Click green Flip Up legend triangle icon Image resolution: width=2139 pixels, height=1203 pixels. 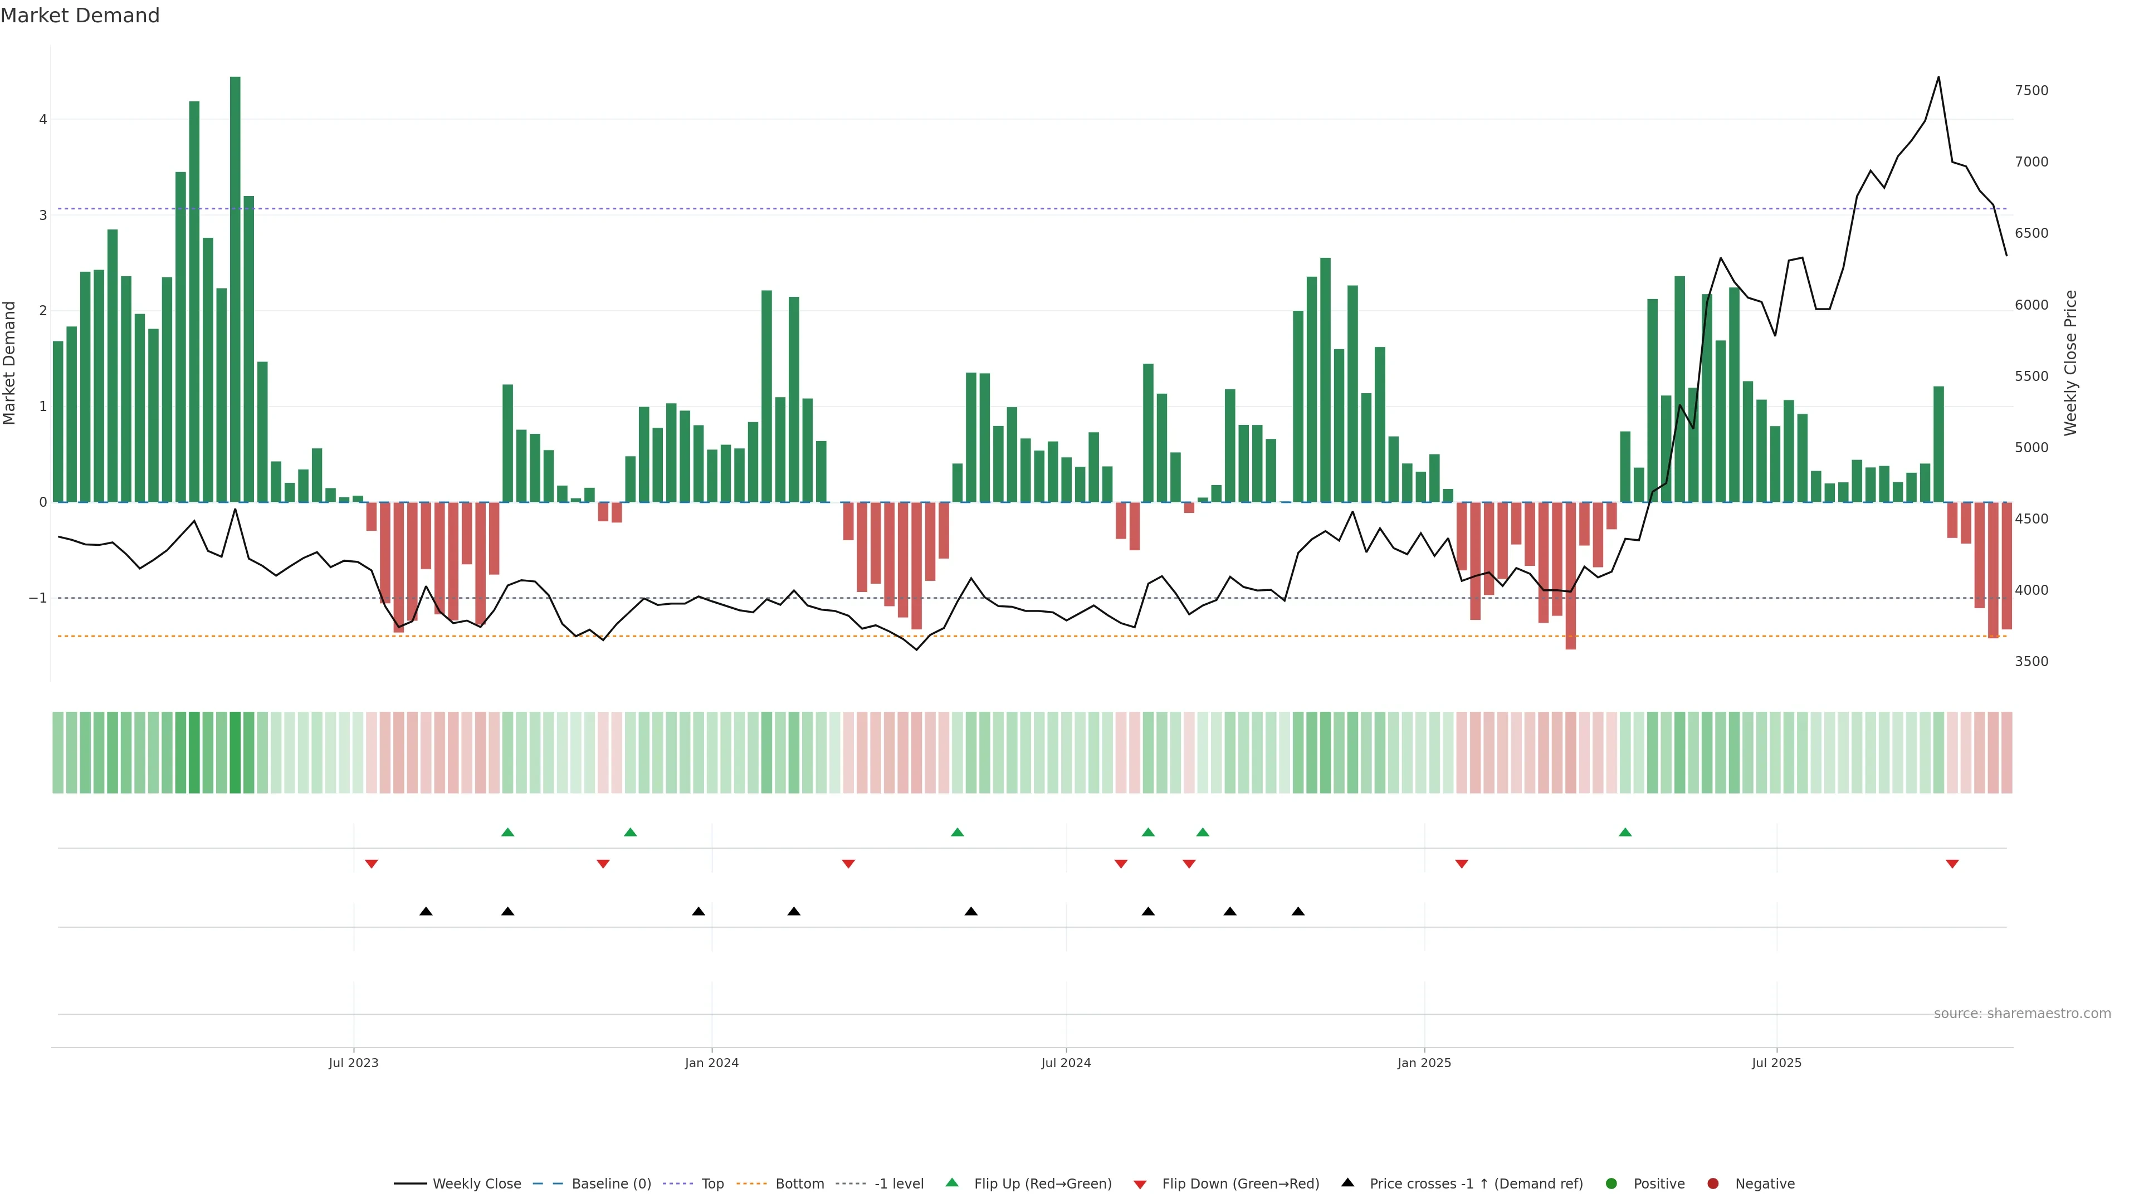pos(953,1183)
